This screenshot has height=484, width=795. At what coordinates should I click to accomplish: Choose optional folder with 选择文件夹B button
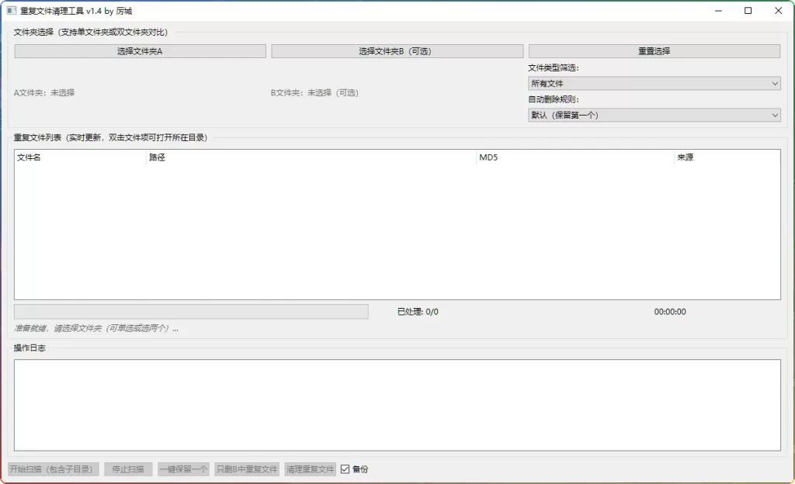(x=397, y=51)
